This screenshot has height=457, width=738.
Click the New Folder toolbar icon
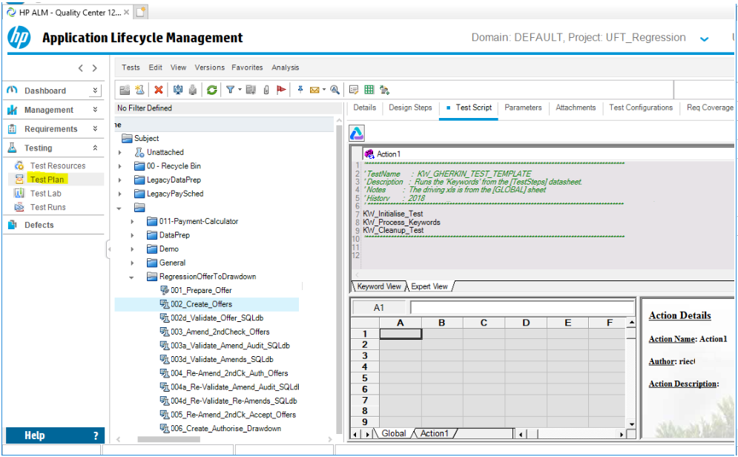pyautogui.click(x=125, y=90)
